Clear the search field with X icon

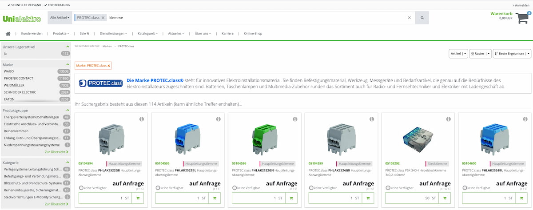click(x=410, y=18)
